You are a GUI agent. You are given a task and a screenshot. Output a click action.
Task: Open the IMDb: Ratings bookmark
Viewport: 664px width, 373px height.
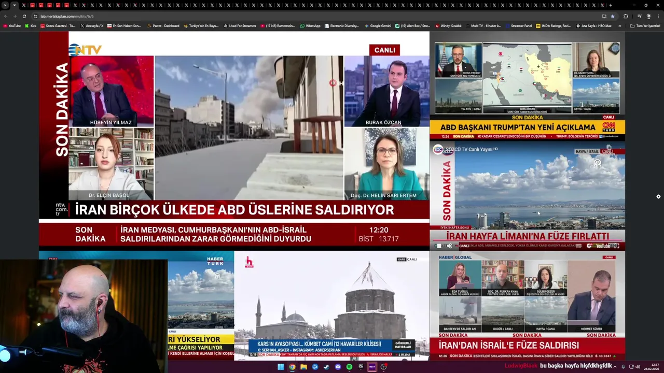click(x=553, y=25)
